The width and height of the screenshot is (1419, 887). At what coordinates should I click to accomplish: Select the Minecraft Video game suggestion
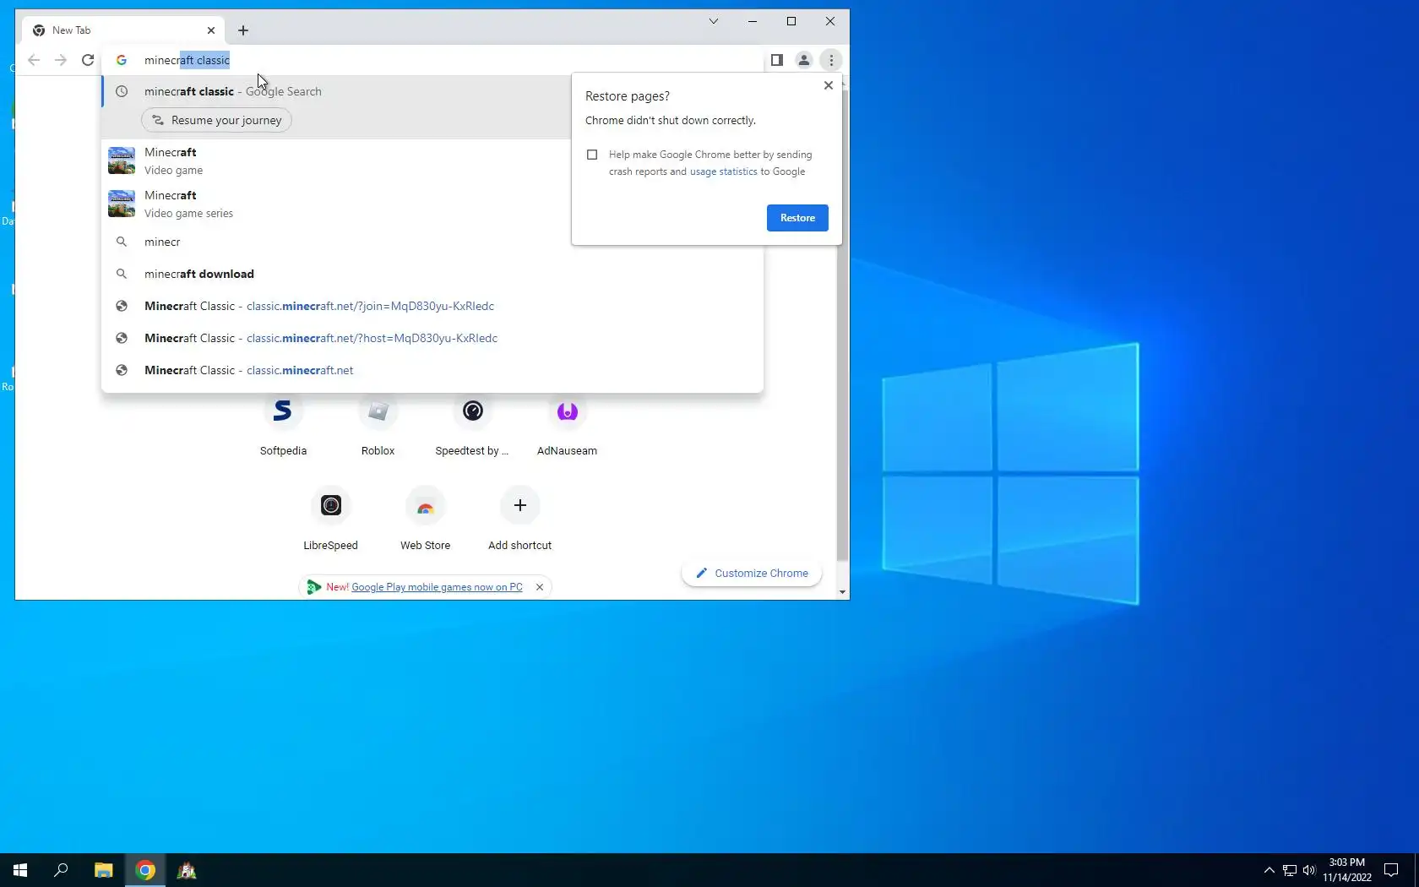[336, 161]
